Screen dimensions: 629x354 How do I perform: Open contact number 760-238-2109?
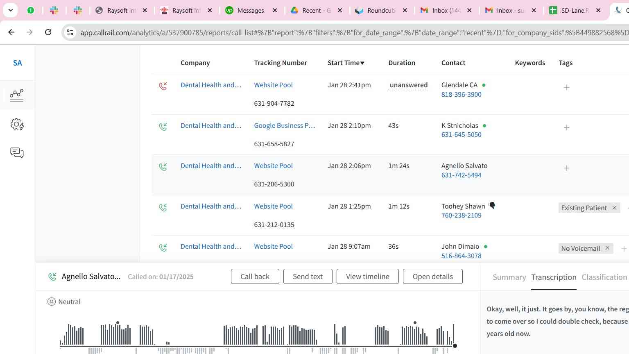[461, 215]
